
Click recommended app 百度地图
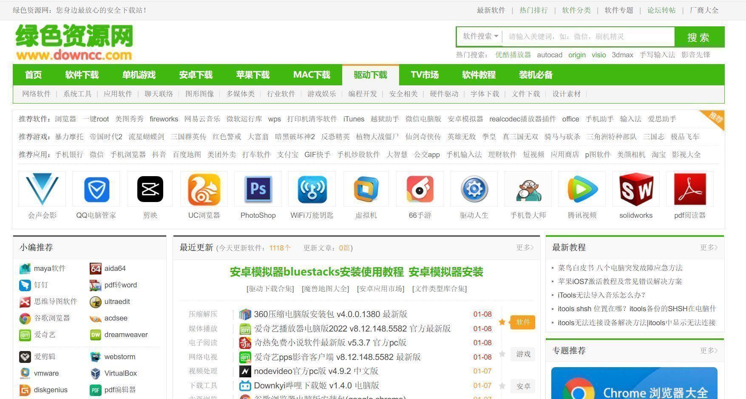point(187,155)
